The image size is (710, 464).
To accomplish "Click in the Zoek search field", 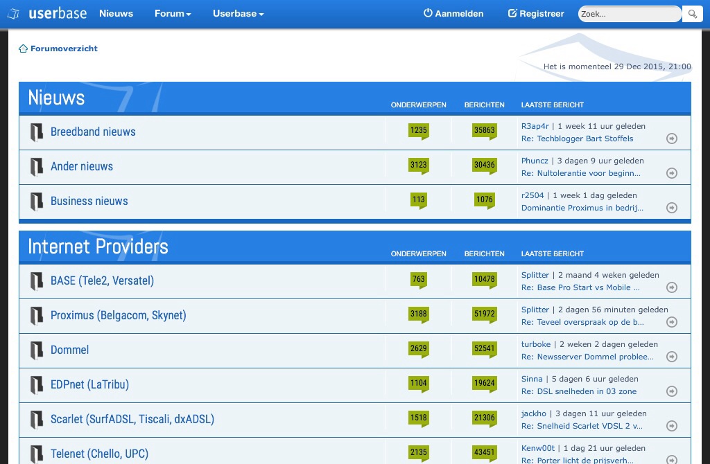I will (x=629, y=14).
